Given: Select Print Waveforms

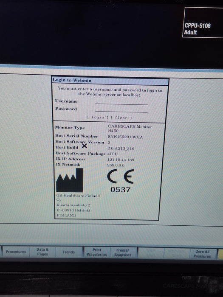Looking at the screenshot, I should [97, 252].
